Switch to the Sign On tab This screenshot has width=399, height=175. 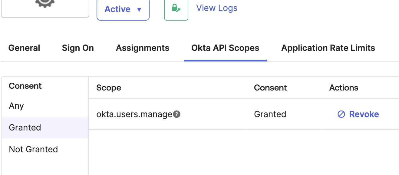(78, 48)
